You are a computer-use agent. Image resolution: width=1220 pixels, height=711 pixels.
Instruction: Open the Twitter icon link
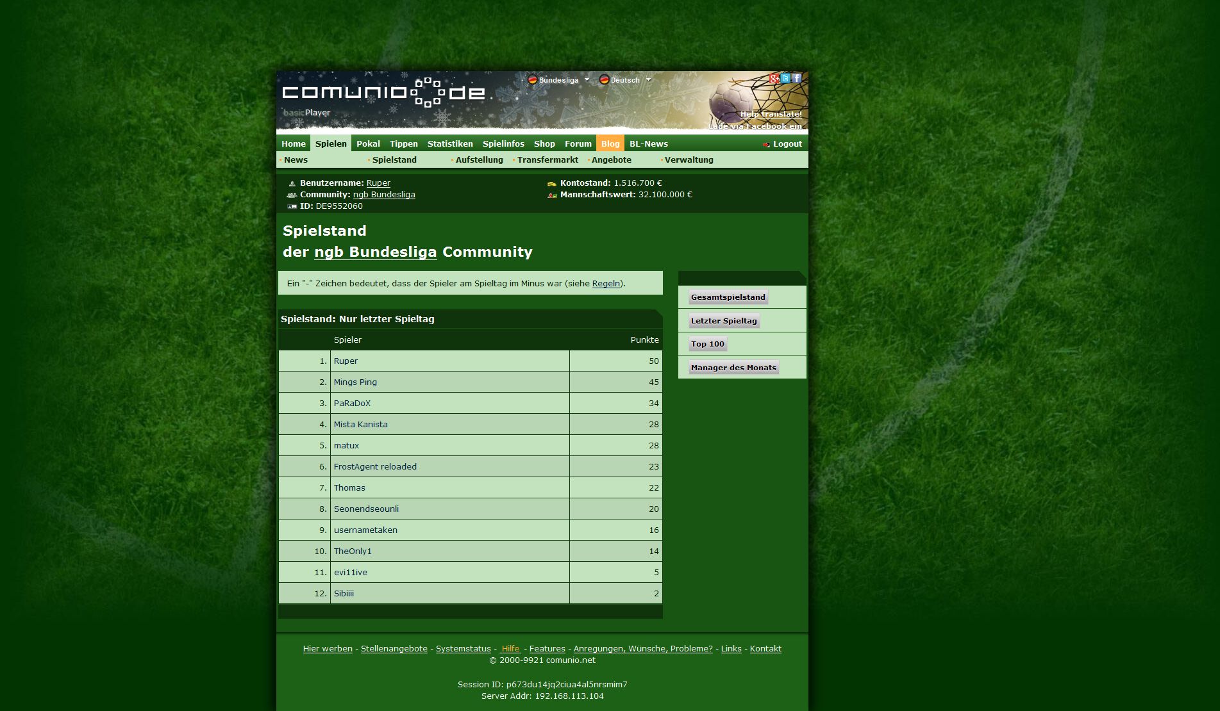(785, 79)
